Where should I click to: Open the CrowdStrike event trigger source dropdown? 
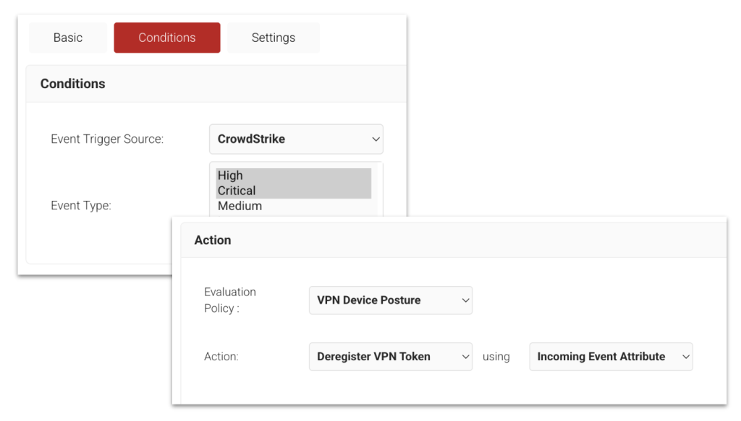click(x=289, y=139)
